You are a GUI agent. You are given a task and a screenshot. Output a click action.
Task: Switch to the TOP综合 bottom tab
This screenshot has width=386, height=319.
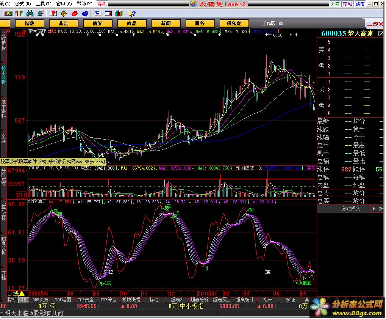coord(108,300)
